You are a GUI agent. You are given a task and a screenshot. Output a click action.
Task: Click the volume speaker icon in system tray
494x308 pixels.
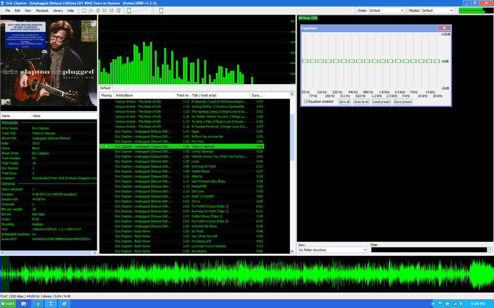[462, 304]
